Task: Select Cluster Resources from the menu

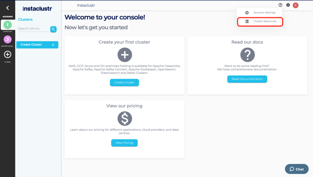Action: [x=265, y=21]
